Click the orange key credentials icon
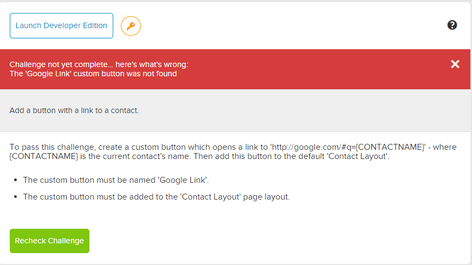 click(131, 26)
